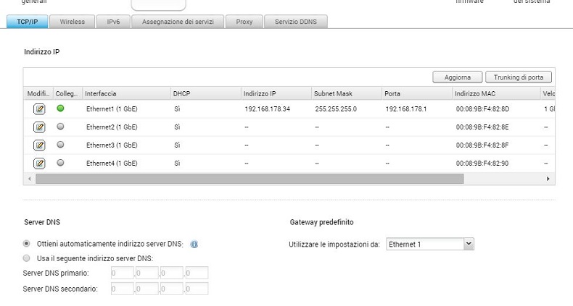Click the gray status indicator for Ethernet4
The width and height of the screenshot is (573, 306).
60,163
